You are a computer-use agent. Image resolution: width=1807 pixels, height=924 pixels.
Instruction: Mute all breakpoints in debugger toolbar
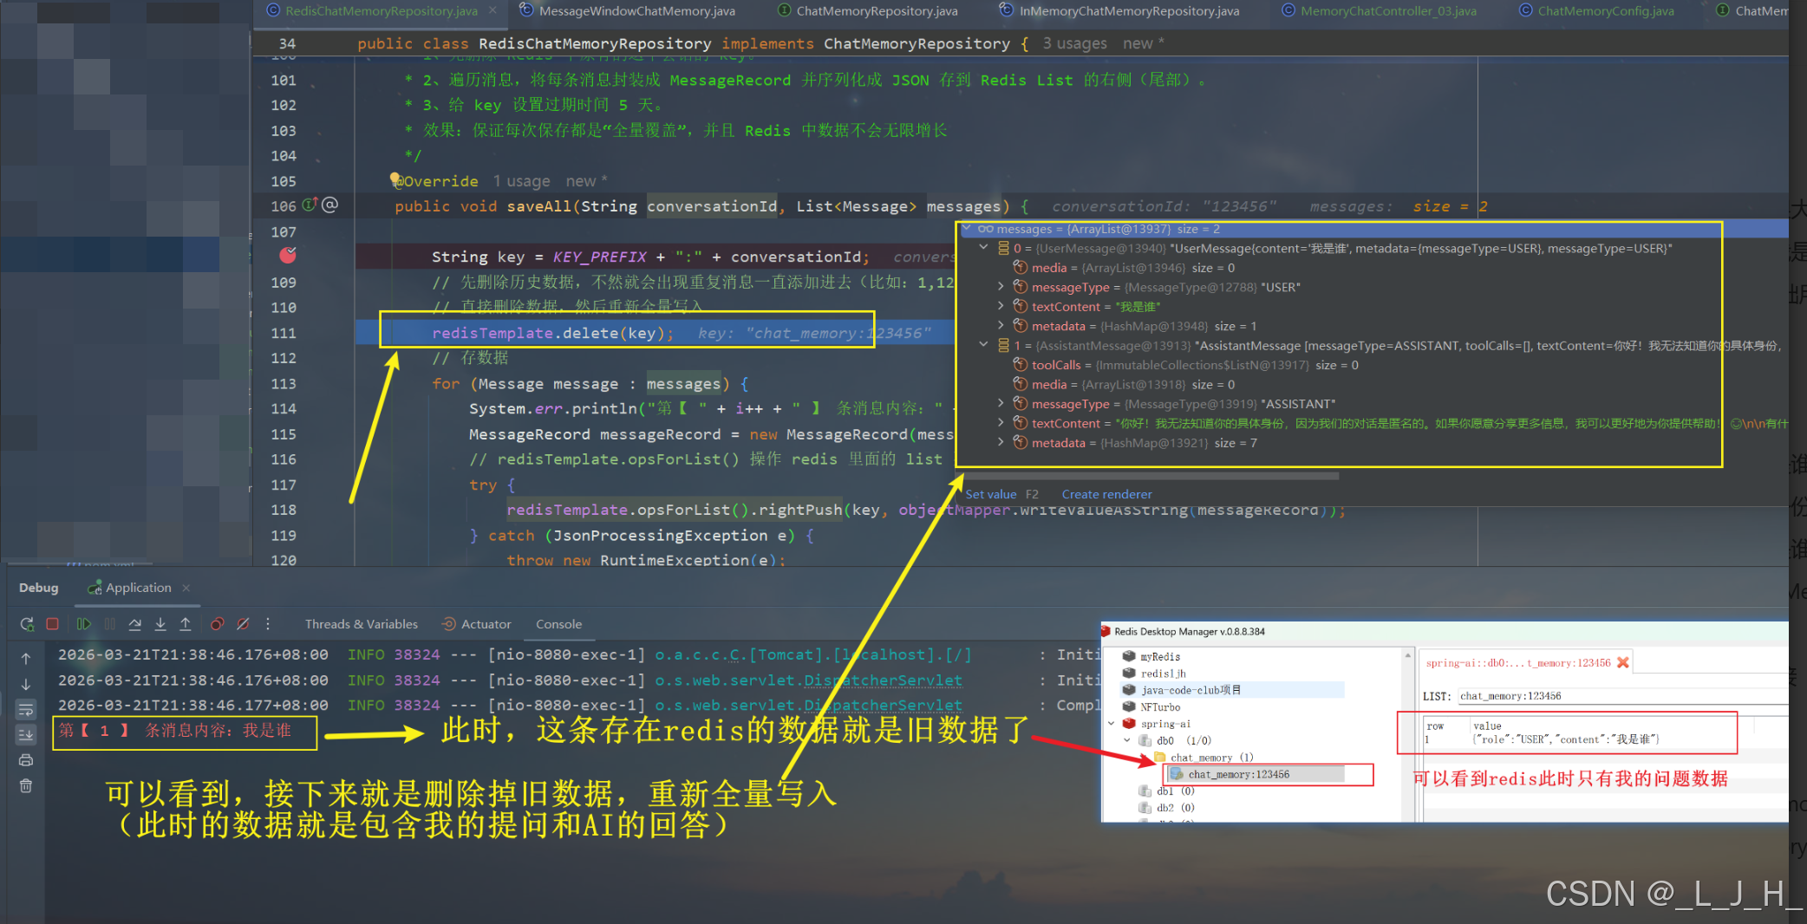pos(243,624)
